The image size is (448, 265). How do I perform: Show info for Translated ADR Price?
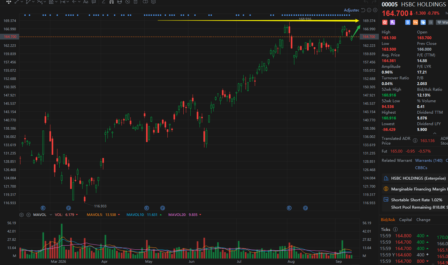(x=415, y=141)
